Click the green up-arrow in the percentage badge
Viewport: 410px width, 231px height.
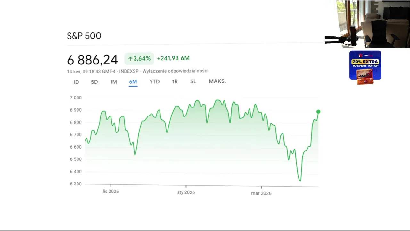point(130,59)
